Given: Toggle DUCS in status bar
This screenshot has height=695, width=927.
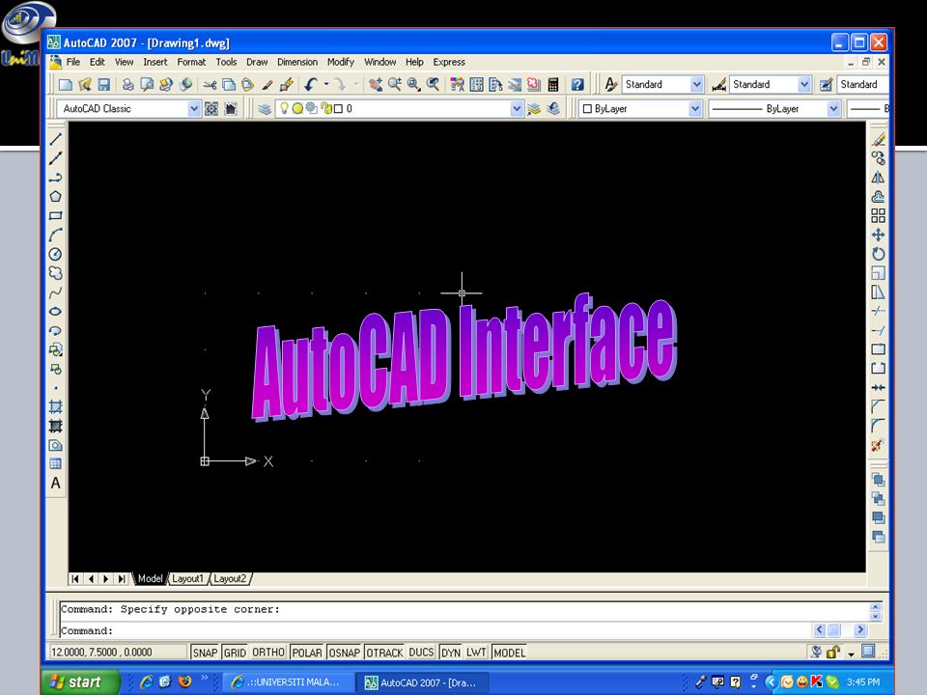Looking at the screenshot, I should coord(422,653).
